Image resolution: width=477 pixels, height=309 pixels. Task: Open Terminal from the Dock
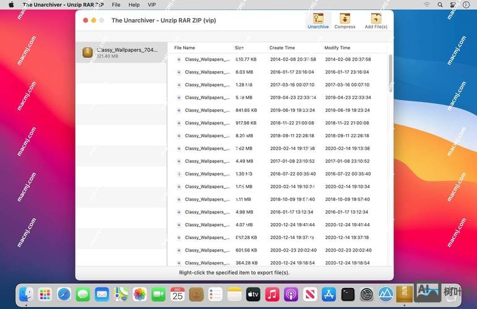[x=348, y=295]
